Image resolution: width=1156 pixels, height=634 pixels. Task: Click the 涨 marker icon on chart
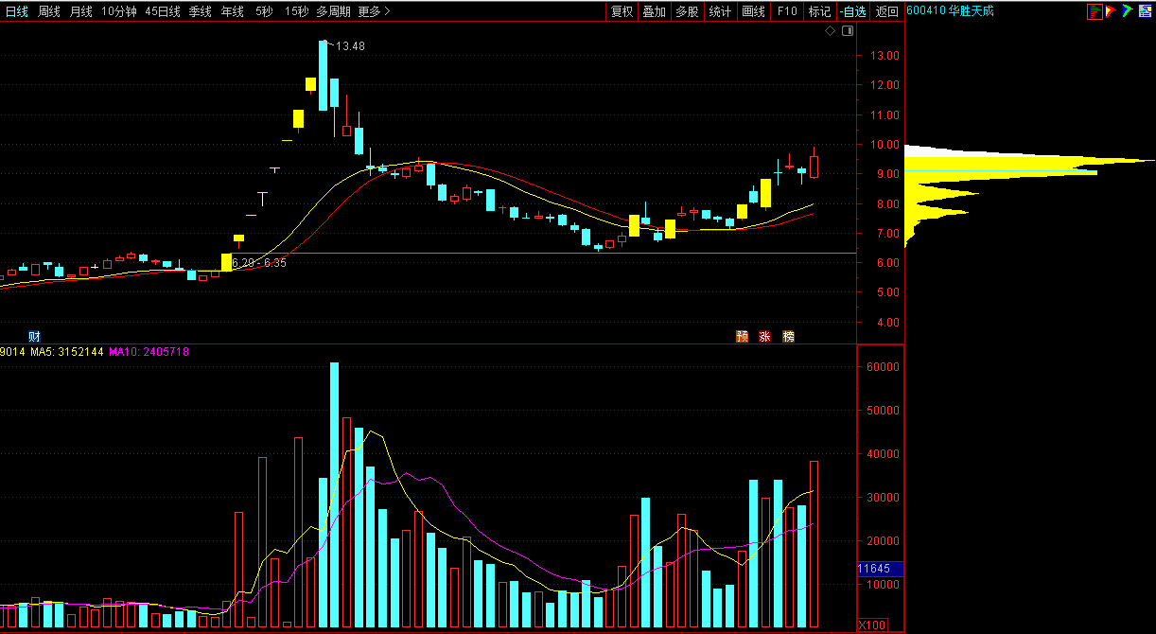(764, 337)
